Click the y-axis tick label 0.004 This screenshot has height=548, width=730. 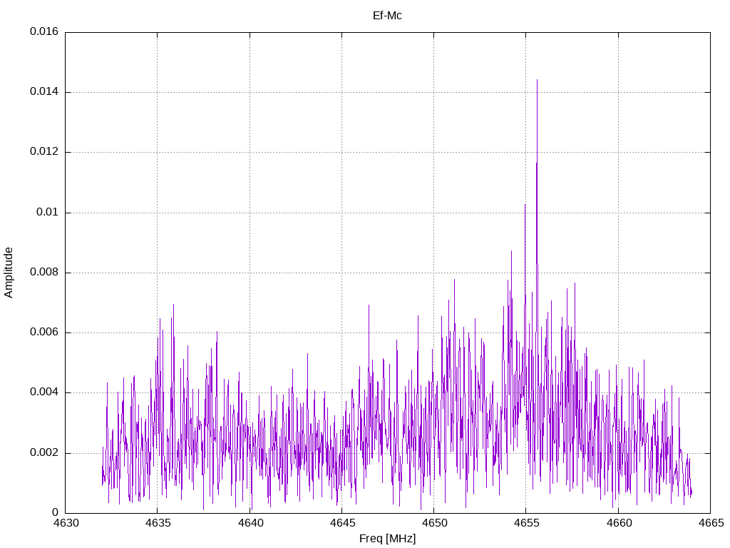pyautogui.click(x=44, y=392)
